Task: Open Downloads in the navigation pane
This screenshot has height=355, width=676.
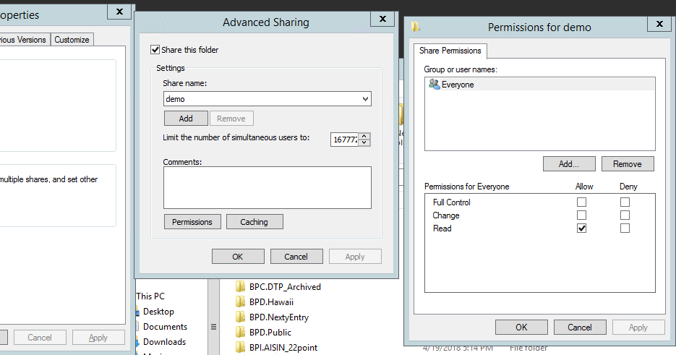Action: point(164,342)
